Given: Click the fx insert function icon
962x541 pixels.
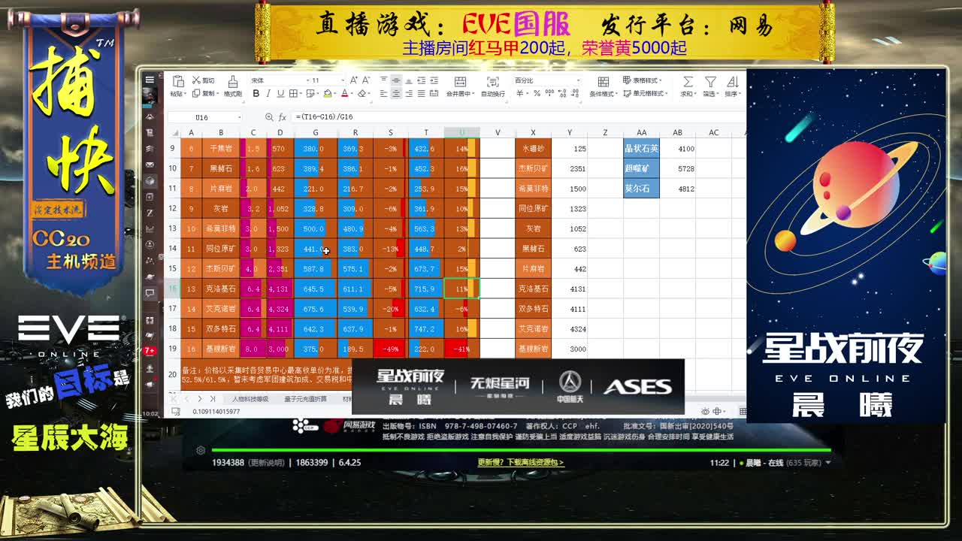Looking at the screenshot, I should tap(283, 117).
